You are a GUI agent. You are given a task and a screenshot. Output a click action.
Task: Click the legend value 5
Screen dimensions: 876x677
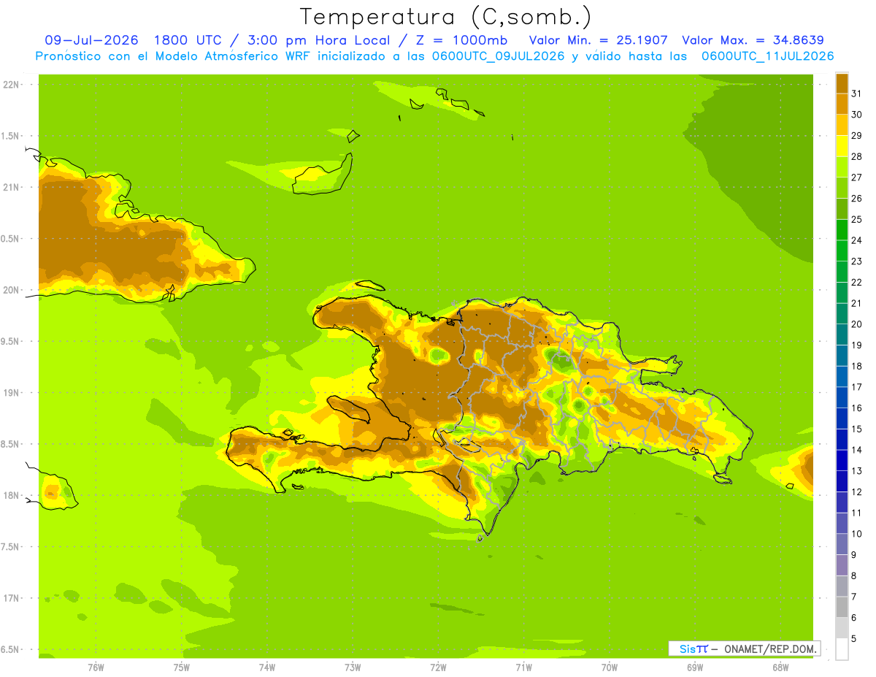854,639
